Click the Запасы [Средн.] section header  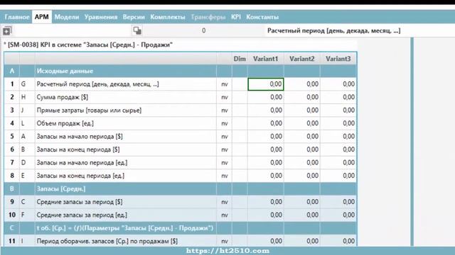click(61, 189)
